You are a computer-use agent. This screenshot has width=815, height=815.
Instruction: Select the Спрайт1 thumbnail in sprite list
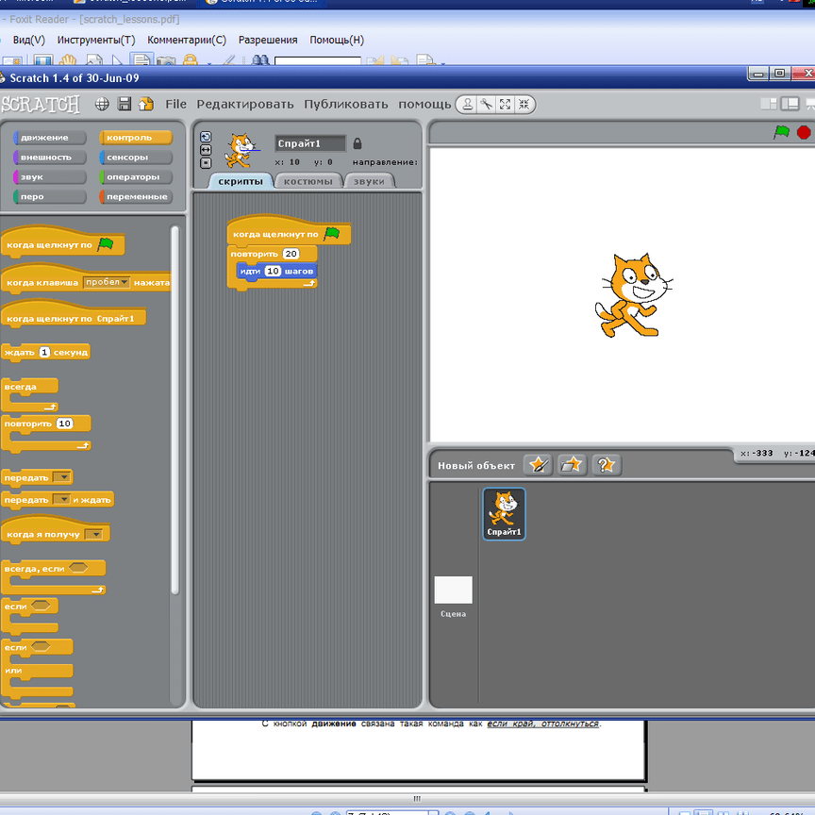pyautogui.click(x=504, y=513)
